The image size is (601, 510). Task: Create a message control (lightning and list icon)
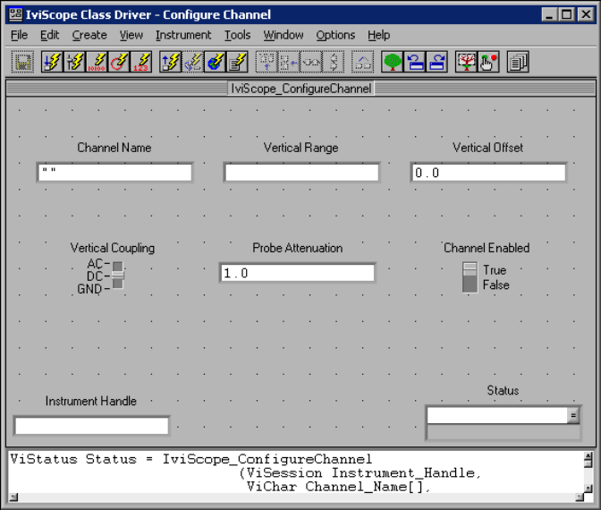click(237, 62)
